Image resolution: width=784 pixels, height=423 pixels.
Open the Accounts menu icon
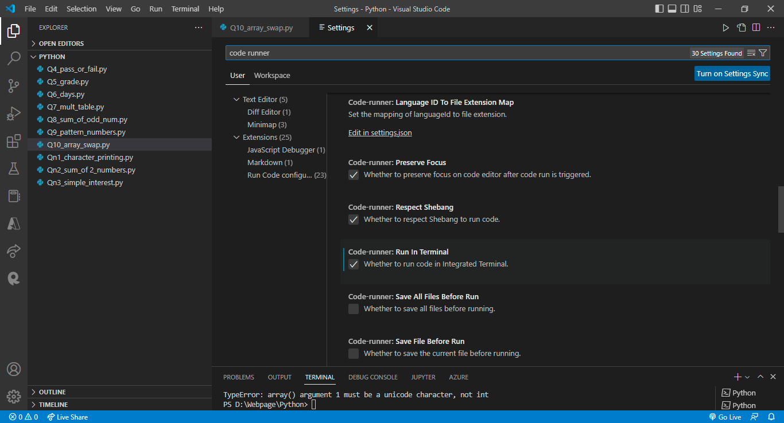click(x=14, y=369)
